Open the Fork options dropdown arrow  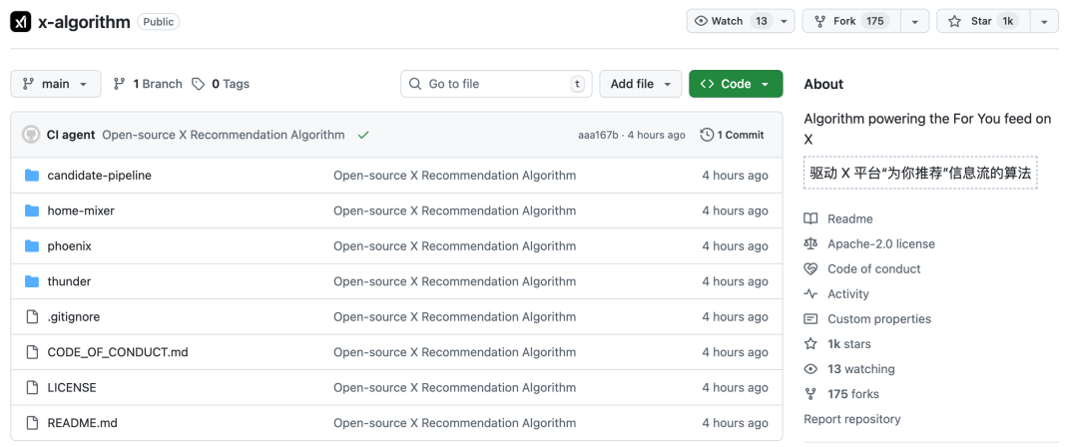click(x=914, y=21)
